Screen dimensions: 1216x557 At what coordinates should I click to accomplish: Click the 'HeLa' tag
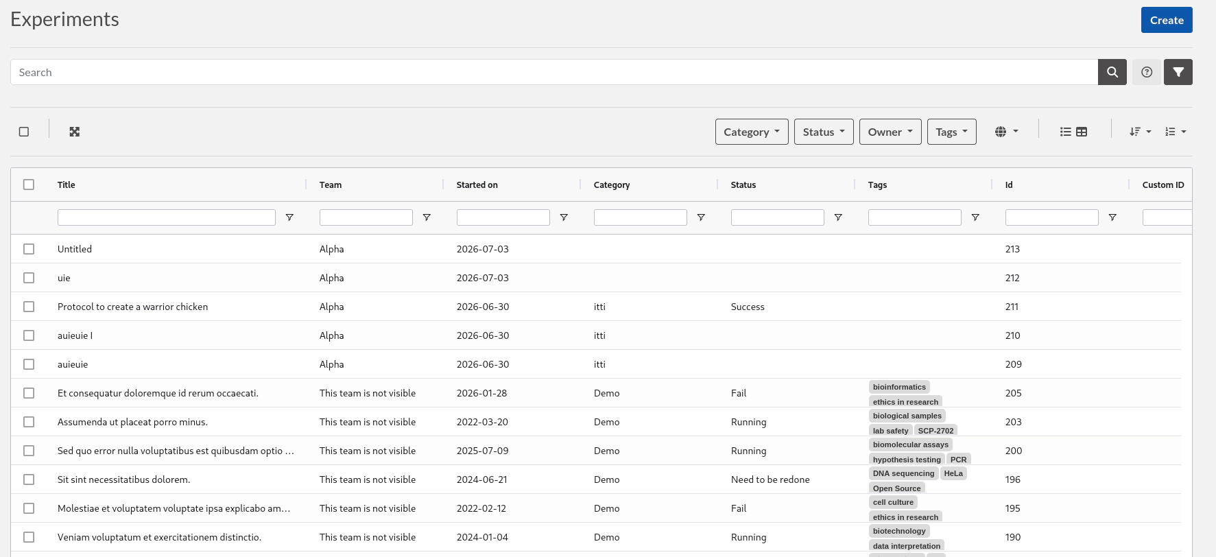coord(953,473)
